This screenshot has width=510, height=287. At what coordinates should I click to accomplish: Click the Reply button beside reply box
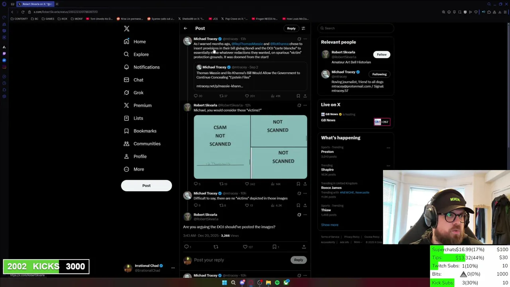click(298, 260)
